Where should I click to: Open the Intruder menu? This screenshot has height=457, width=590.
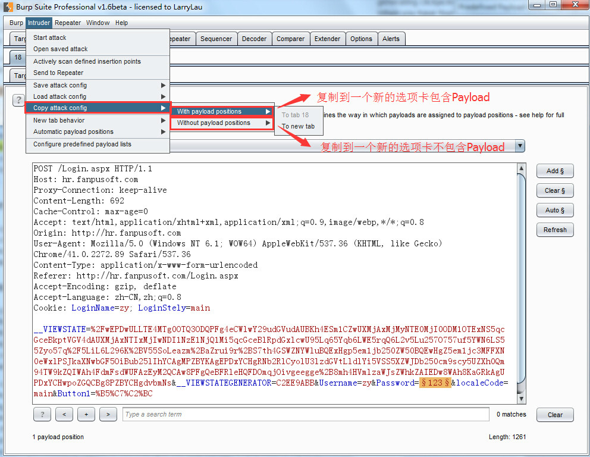point(39,23)
